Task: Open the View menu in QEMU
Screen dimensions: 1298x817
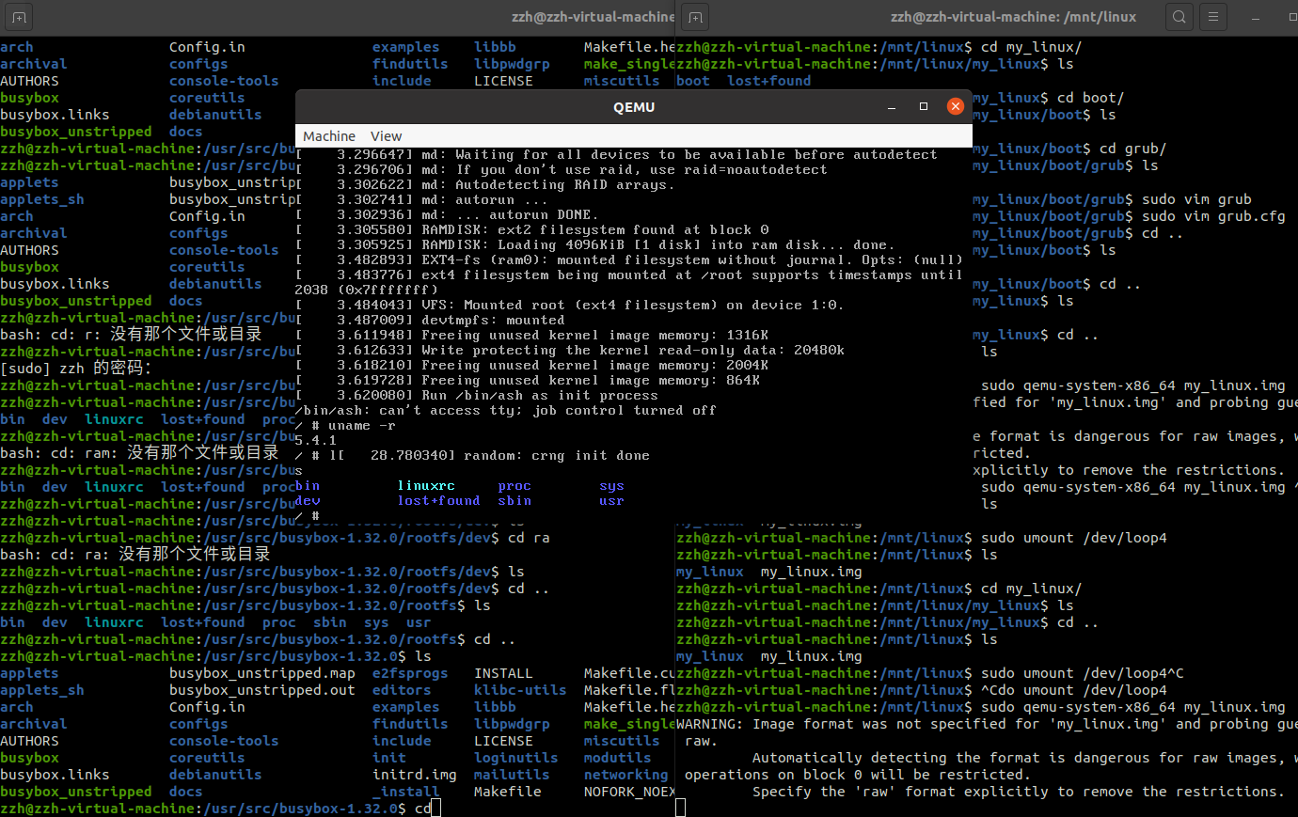Action: [x=386, y=135]
